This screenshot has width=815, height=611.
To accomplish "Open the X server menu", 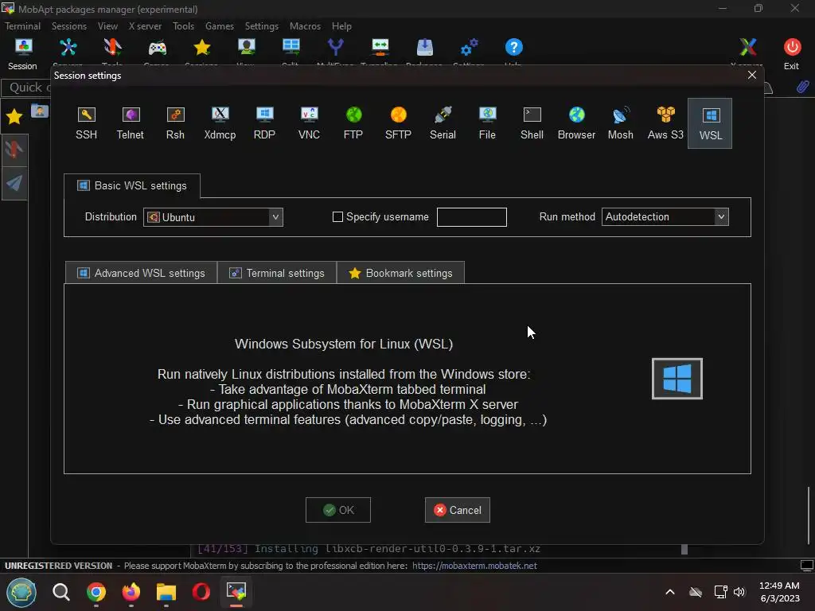I will click(145, 26).
